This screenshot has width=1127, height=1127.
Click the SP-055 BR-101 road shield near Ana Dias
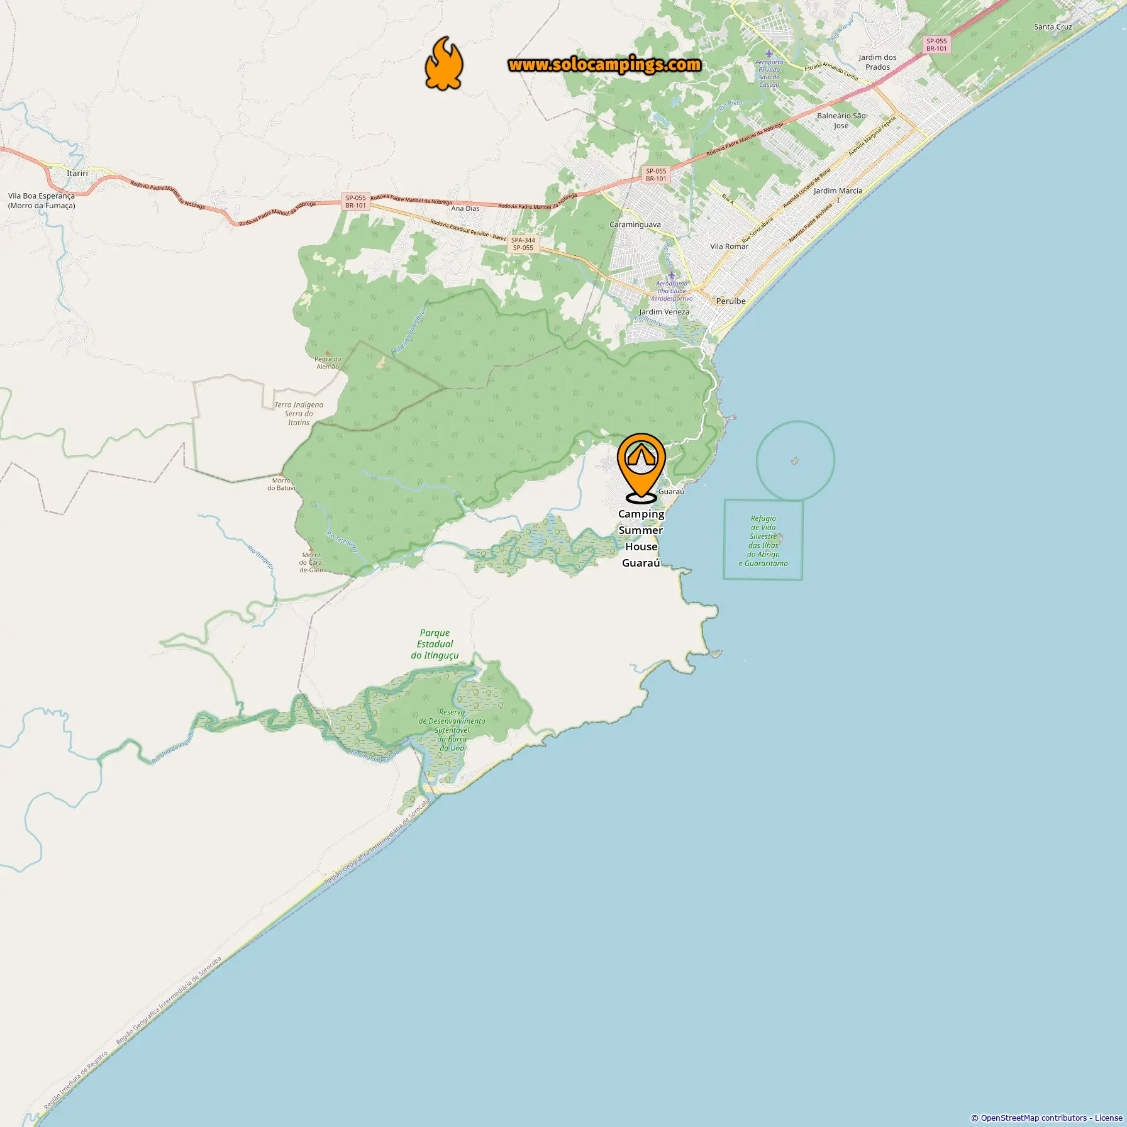[355, 201]
